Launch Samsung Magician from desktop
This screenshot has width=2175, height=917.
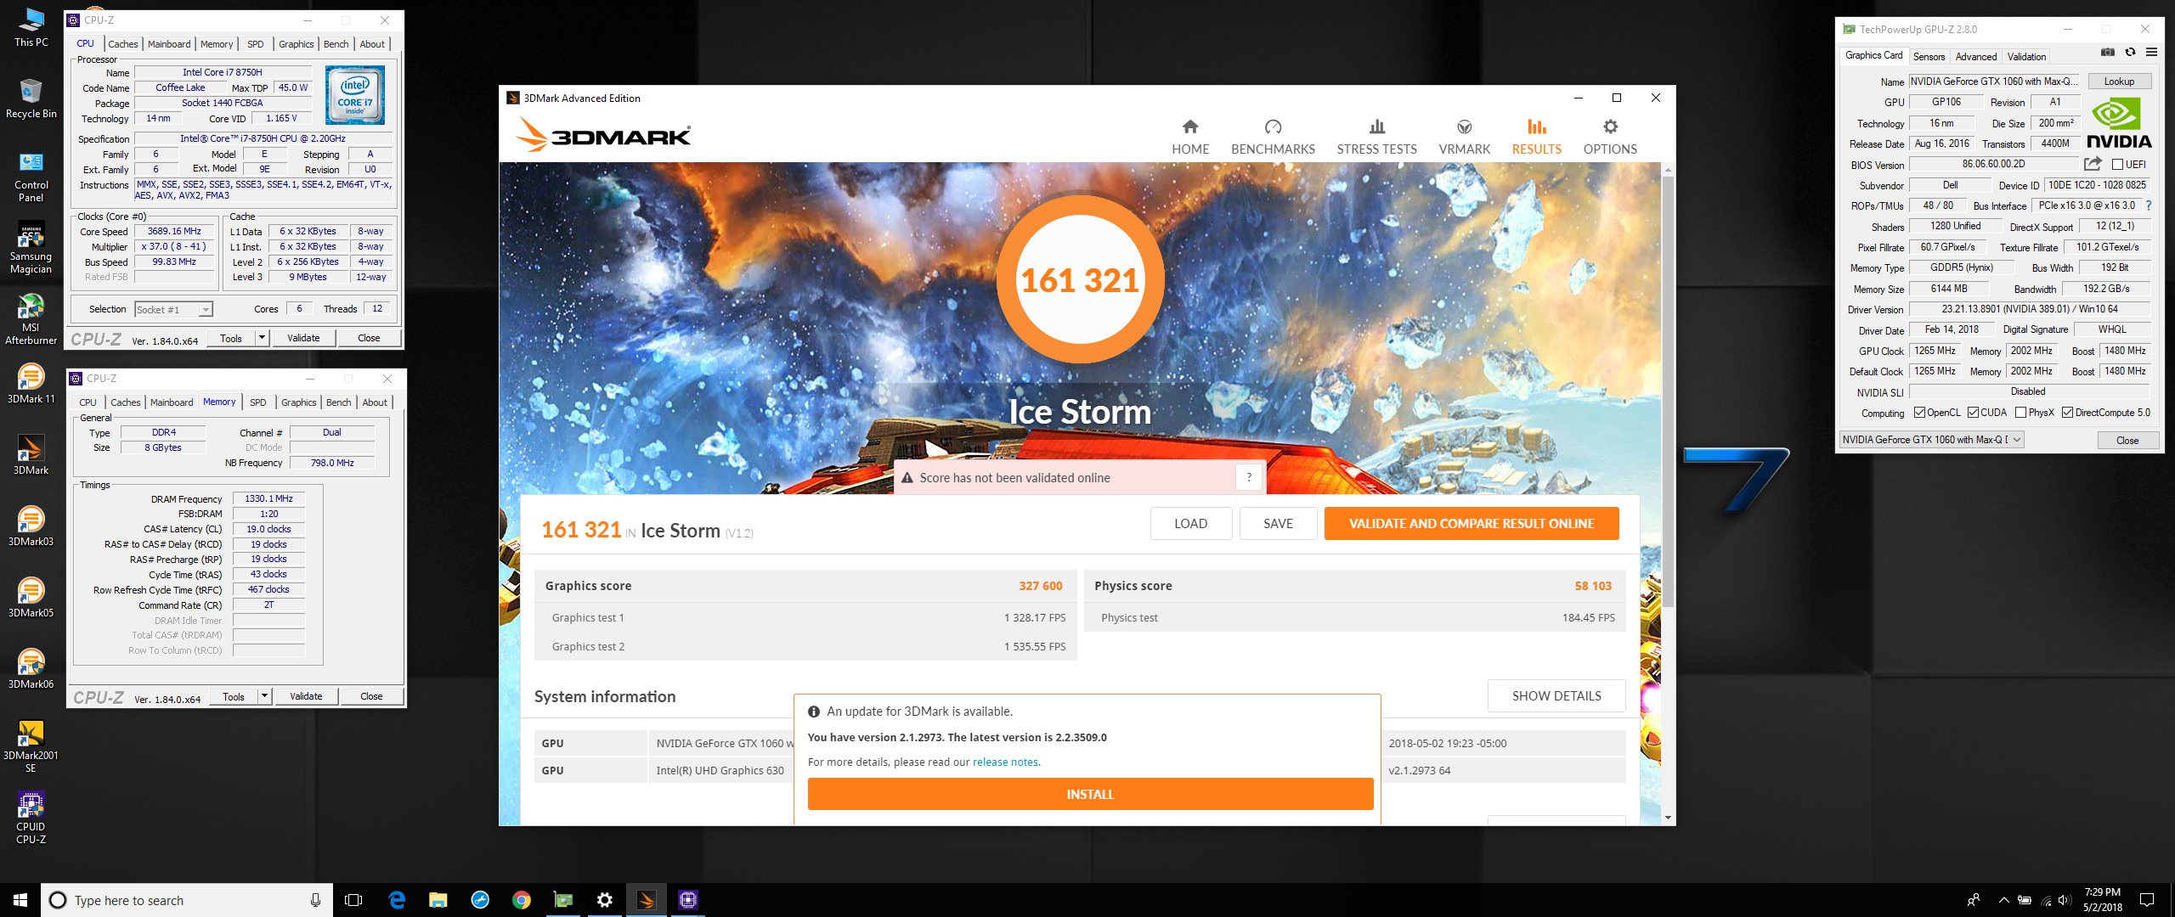pyautogui.click(x=31, y=248)
